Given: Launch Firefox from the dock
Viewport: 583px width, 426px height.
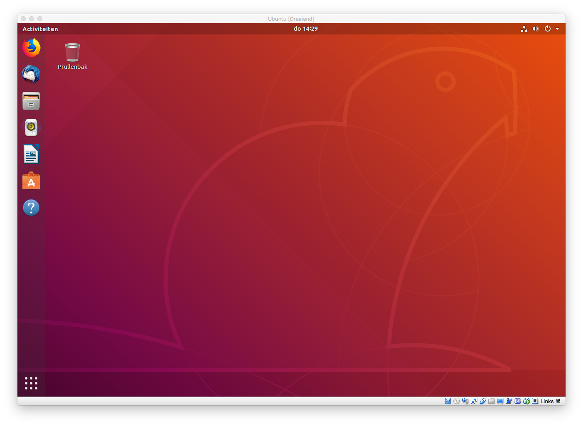Looking at the screenshot, I should [x=31, y=48].
